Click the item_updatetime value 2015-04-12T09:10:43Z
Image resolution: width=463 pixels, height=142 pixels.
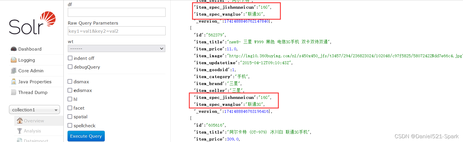click(265, 63)
